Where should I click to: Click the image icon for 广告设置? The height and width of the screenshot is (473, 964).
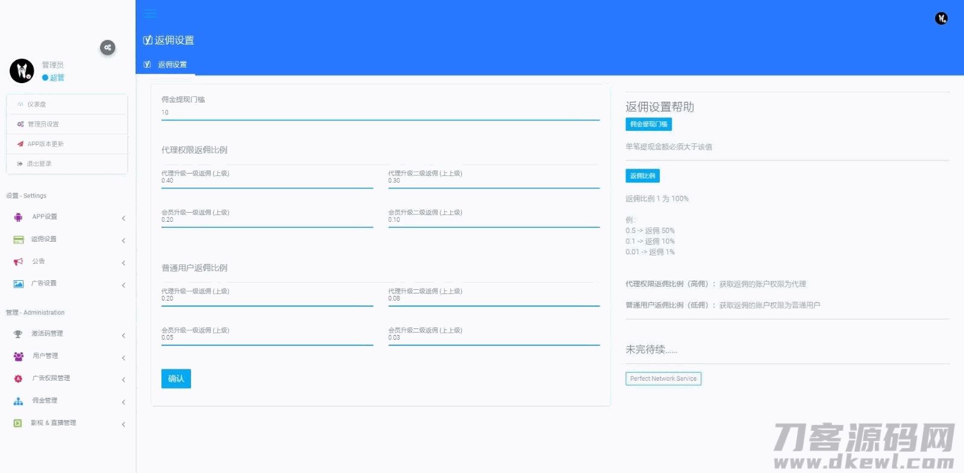tap(18, 284)
